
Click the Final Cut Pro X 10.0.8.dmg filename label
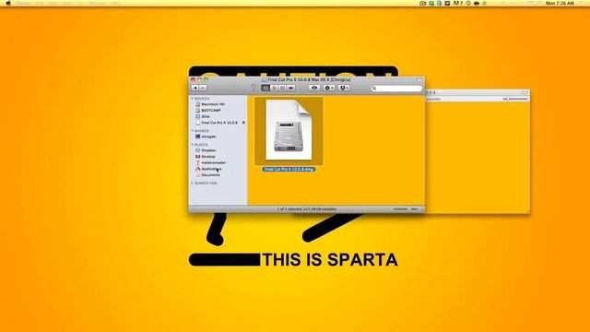pos(289,170)
